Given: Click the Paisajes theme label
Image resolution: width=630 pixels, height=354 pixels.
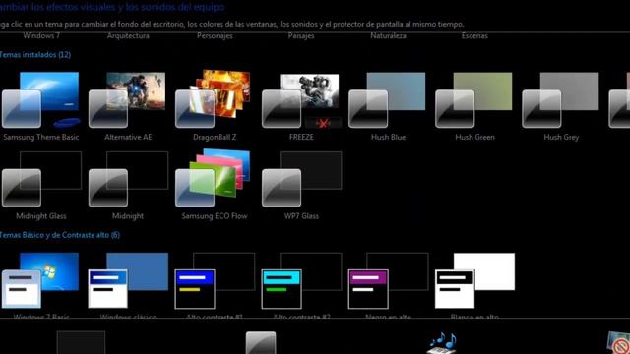Looking at the screenshot, I should [301, 36].
